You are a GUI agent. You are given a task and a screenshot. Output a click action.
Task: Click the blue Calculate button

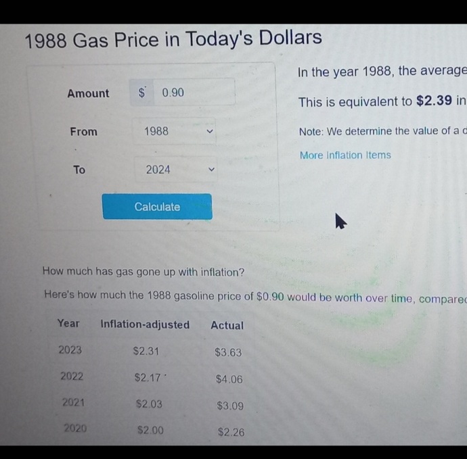(157, 207)
